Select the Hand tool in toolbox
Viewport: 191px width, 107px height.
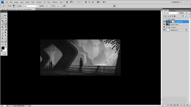(2, 44)
